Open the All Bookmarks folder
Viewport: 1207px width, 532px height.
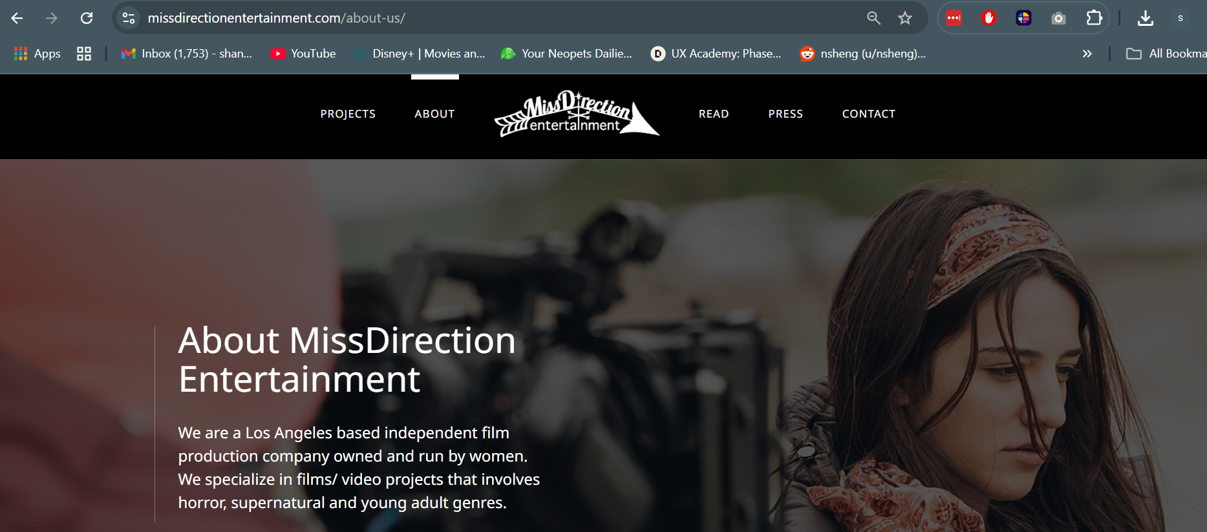point(1166,54)
